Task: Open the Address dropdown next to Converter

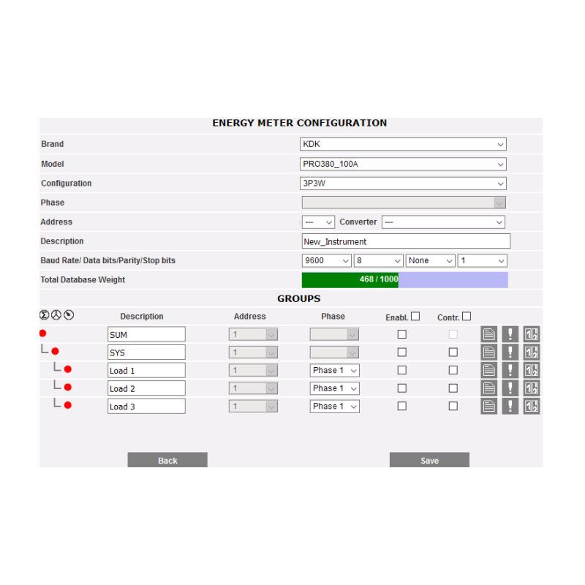Action: coord(318,222)
